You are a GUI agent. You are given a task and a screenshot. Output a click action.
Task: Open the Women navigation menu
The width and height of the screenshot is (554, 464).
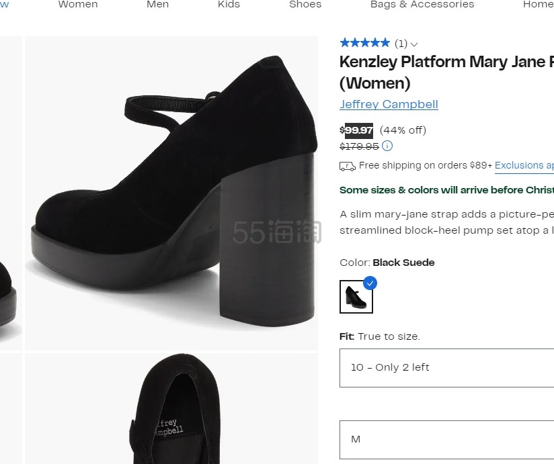(77, 5)
